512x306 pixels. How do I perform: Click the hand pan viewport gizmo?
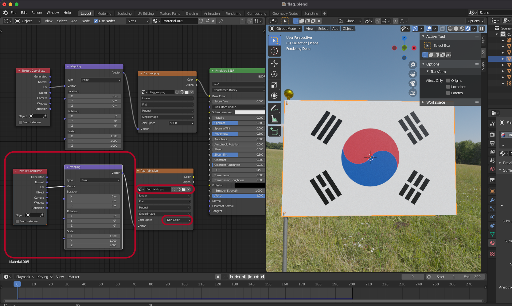coord(413,74)
